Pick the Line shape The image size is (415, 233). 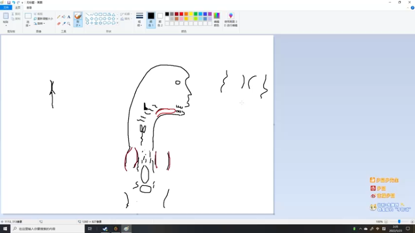point(87,14)
